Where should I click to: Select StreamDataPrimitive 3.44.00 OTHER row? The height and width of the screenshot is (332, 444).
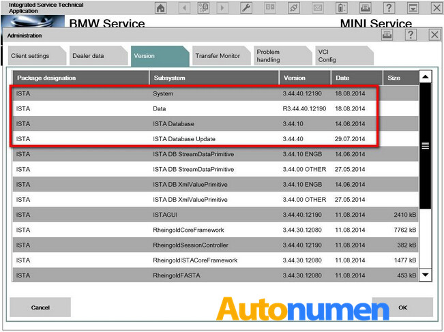click(216, 169)
